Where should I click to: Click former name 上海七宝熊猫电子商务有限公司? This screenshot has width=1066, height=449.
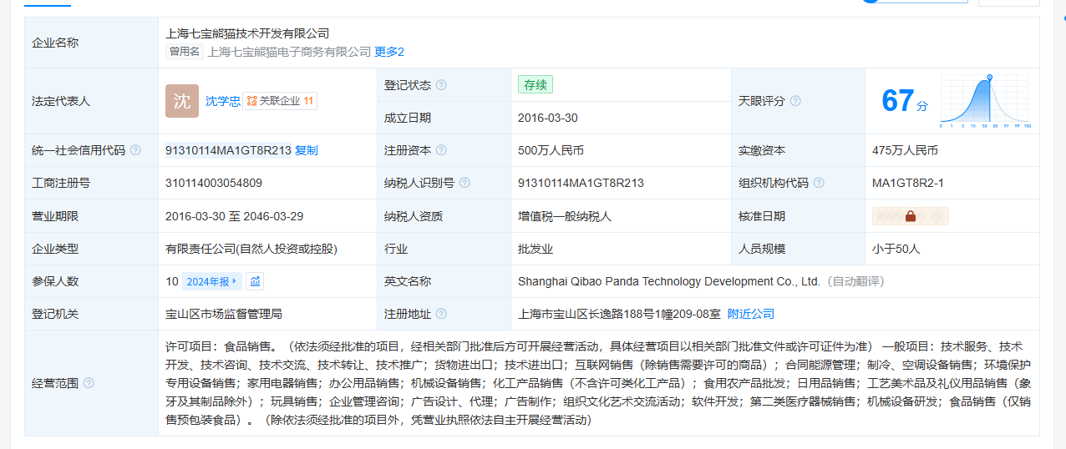tap(289, 52)
